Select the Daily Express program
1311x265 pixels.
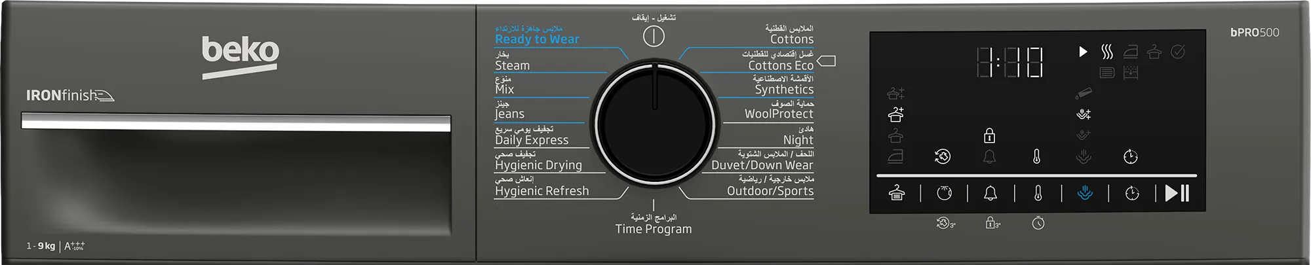(x=532, y=140)
